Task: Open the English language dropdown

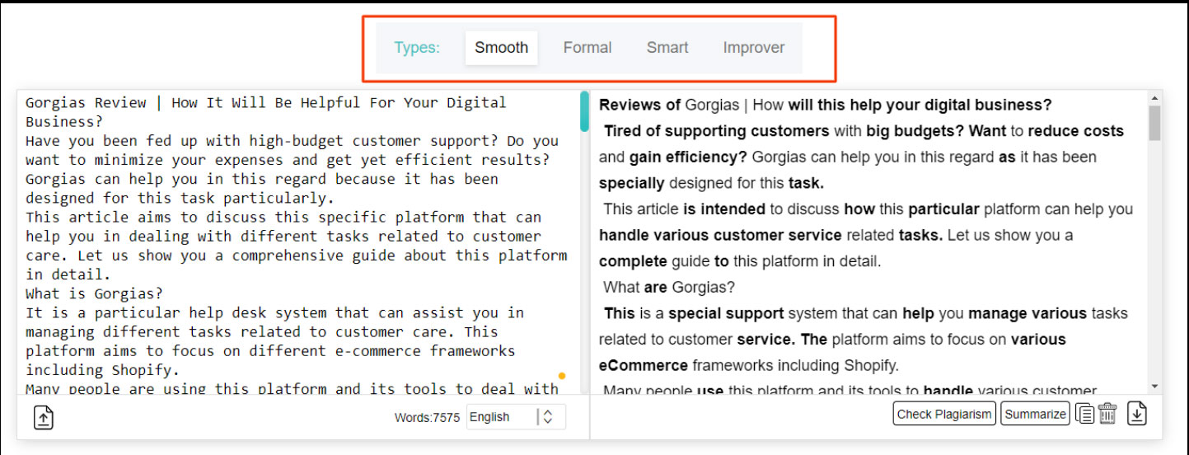Action: point(501,417)
